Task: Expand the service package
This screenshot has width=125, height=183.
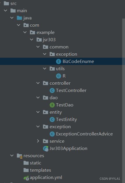Action: [x=38, y=141]
